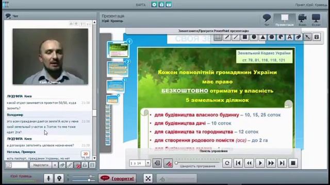330x185 pixels.
Task: Select the pointer arrow tool
Action: (308, 38)
